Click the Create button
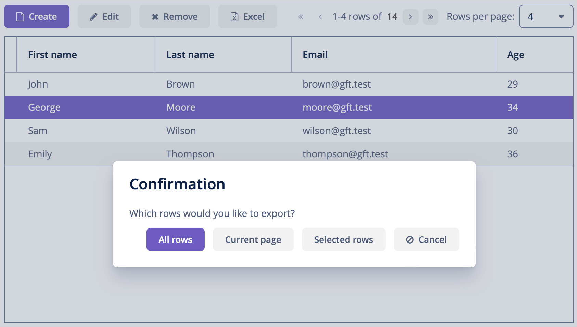The height and width of the screenshot is (327, 577). pyautogui.click(x=37, y=16)
